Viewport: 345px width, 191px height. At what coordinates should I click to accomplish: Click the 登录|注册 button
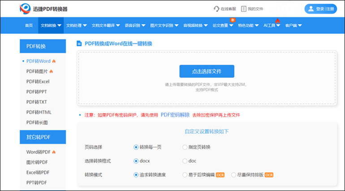320,9
